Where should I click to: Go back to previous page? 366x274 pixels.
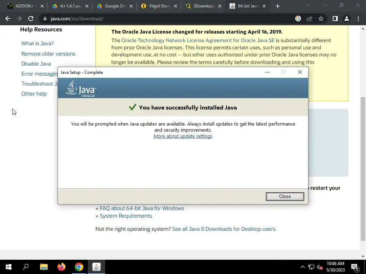tap(8, 19)
